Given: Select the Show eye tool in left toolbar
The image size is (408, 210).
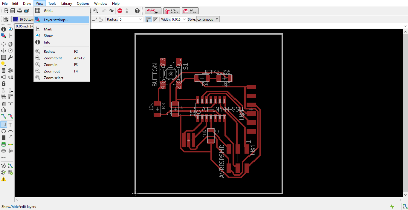Looking at the screenshot, I should click(x=10, y=29).
